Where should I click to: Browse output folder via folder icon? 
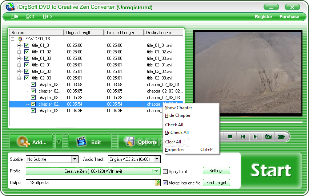157,183
